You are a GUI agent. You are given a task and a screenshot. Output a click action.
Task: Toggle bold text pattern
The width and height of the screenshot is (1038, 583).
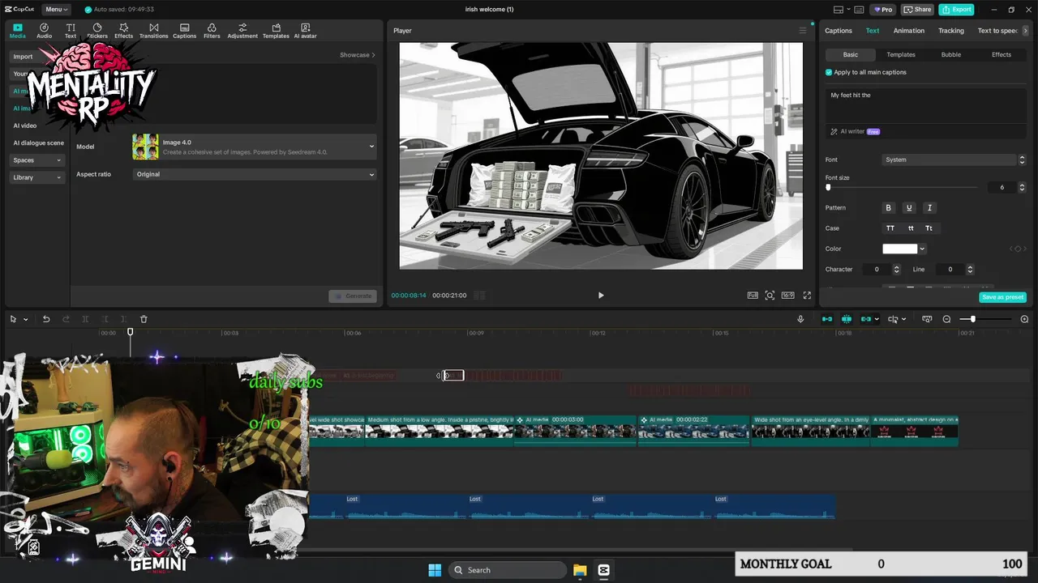(888, 208)
